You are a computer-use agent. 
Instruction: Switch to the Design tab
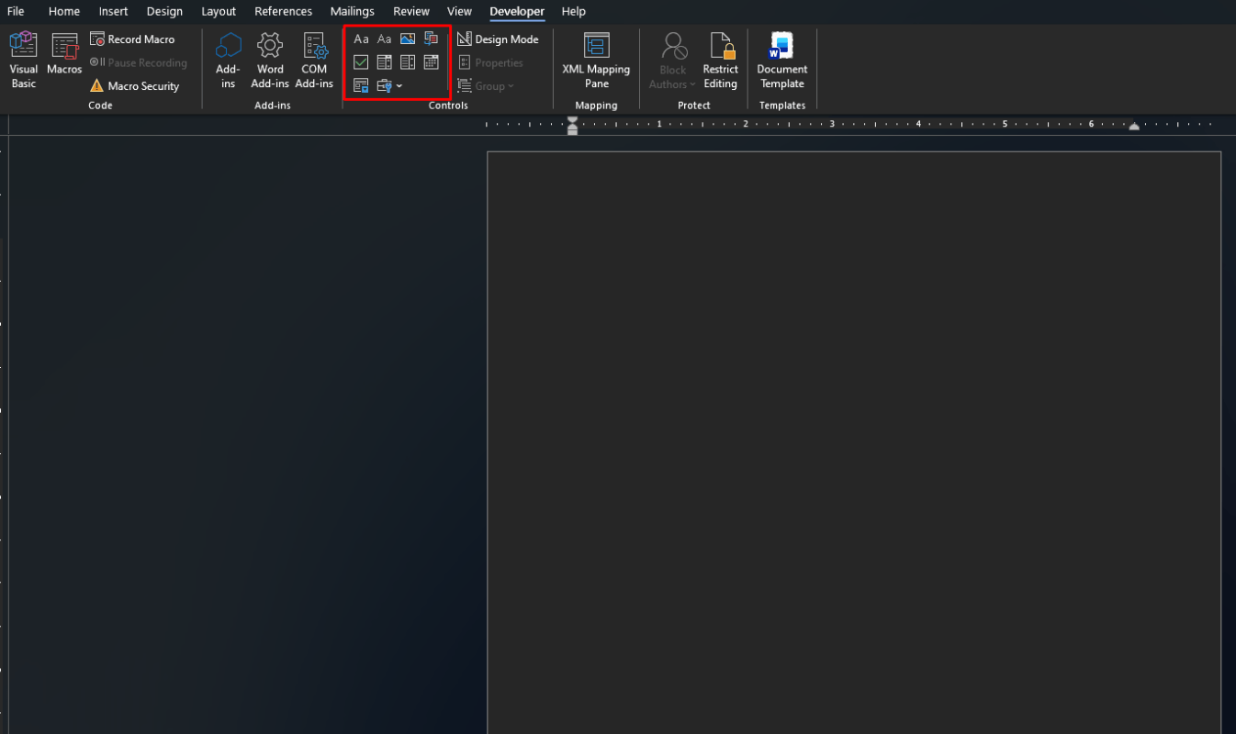[x=164, y=11]
